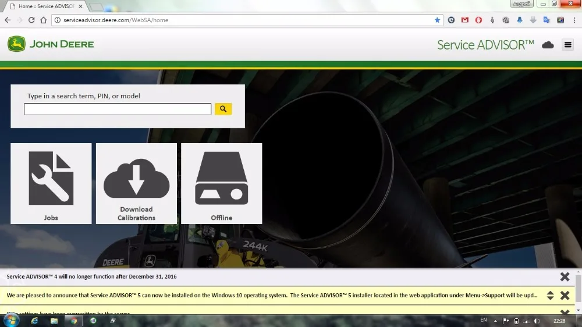Open the Jobs tile
Screen dimensions: 582x327
coord(51,183)
